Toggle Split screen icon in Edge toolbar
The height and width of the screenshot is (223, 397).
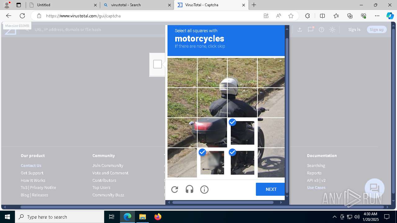click(322, 16)
